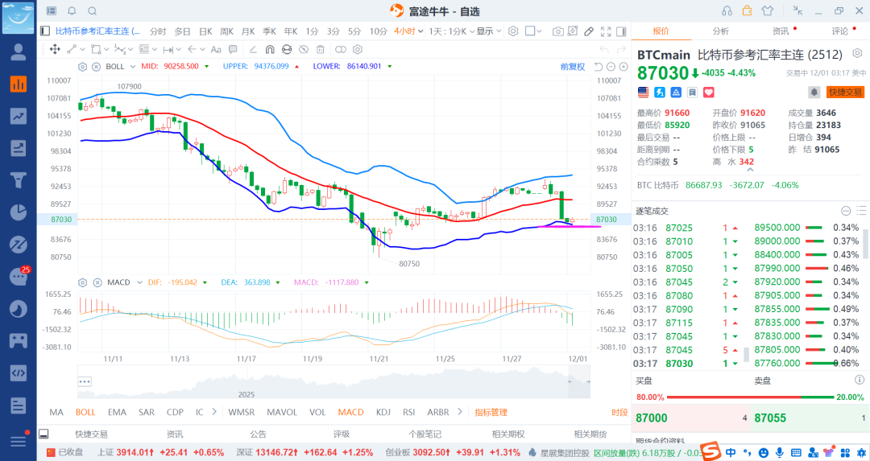The image size is (870, 461).
Task: Open the skin theme shirt icon
Action: click(768, 10)
